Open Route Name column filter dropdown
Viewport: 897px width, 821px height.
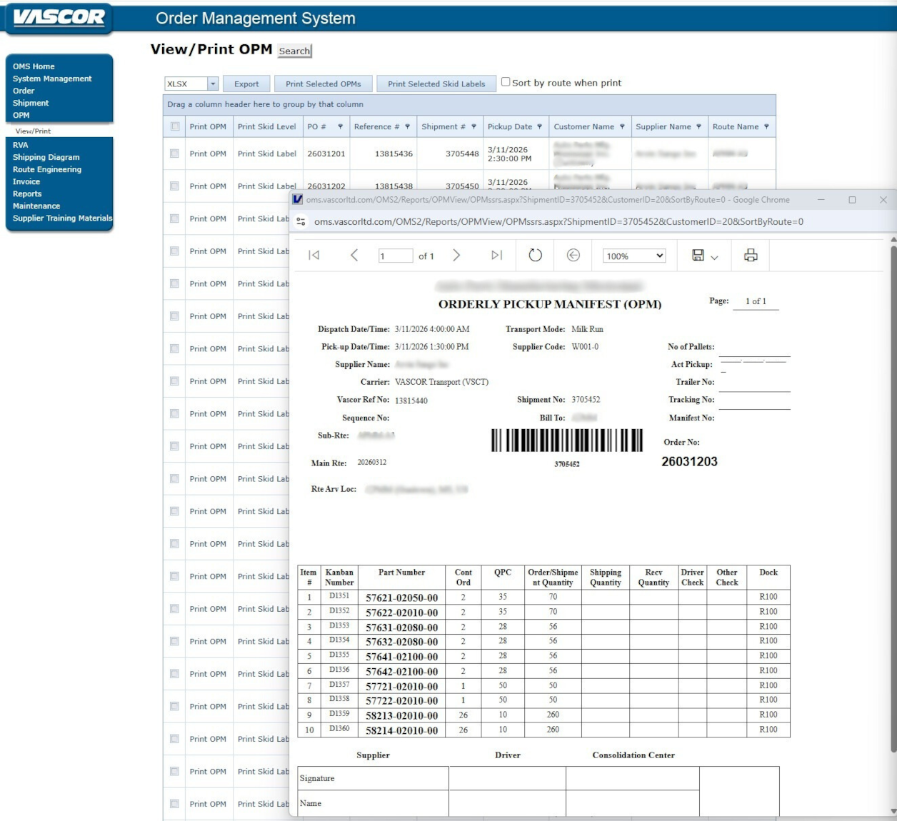pyautogui.click(x=766, y=127)
